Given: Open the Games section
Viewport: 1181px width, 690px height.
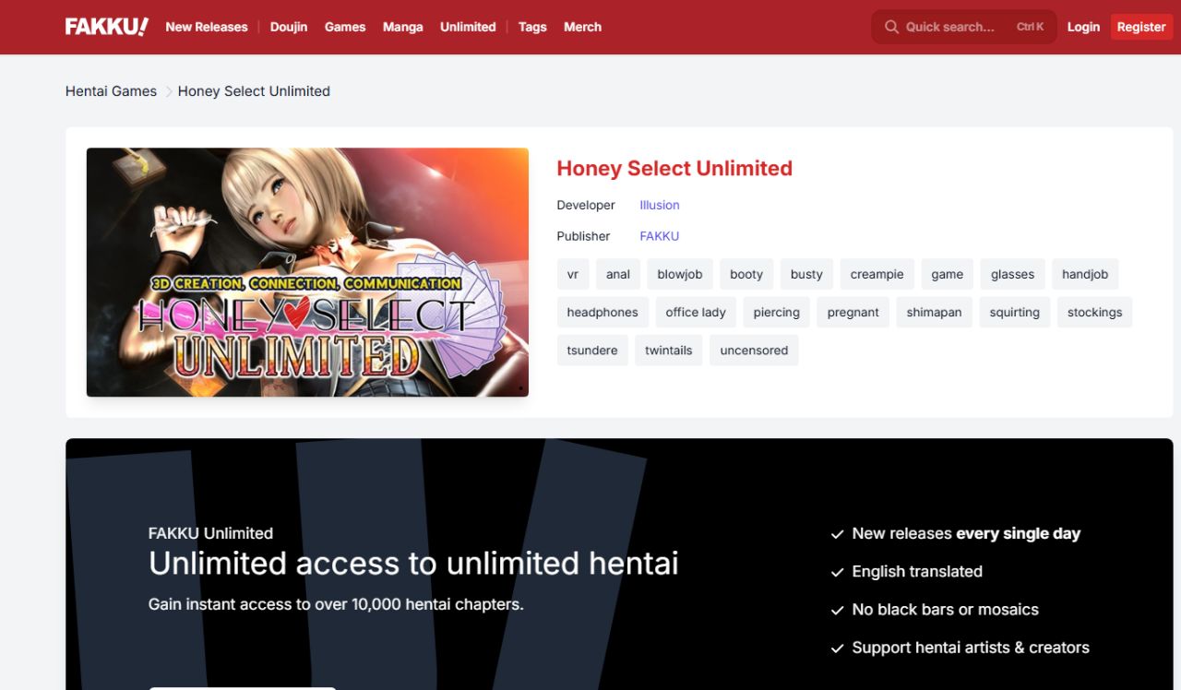Looking at the screenshot, I should (345, 27).
